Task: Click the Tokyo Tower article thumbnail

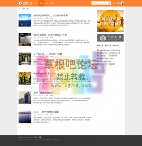Action: (x=25, y=20)
